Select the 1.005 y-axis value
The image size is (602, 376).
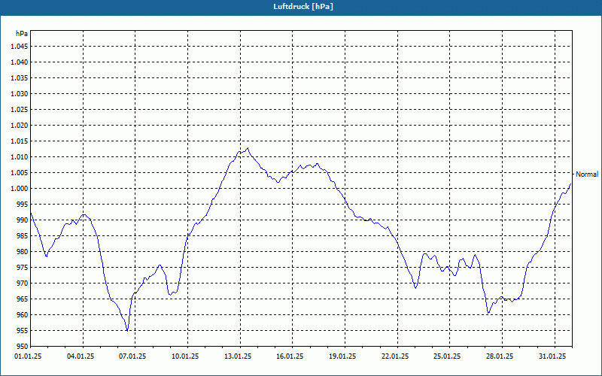click(x=20, y=173)
